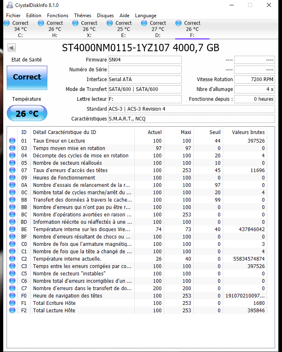Click the previous disk arrow button

[x=11, y=48]
